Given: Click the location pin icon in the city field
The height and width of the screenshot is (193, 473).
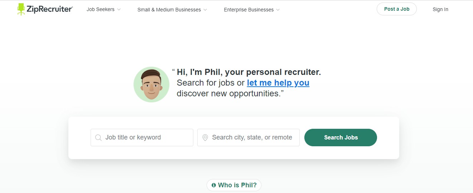Looking at the screenshot, I should (205, 138).
